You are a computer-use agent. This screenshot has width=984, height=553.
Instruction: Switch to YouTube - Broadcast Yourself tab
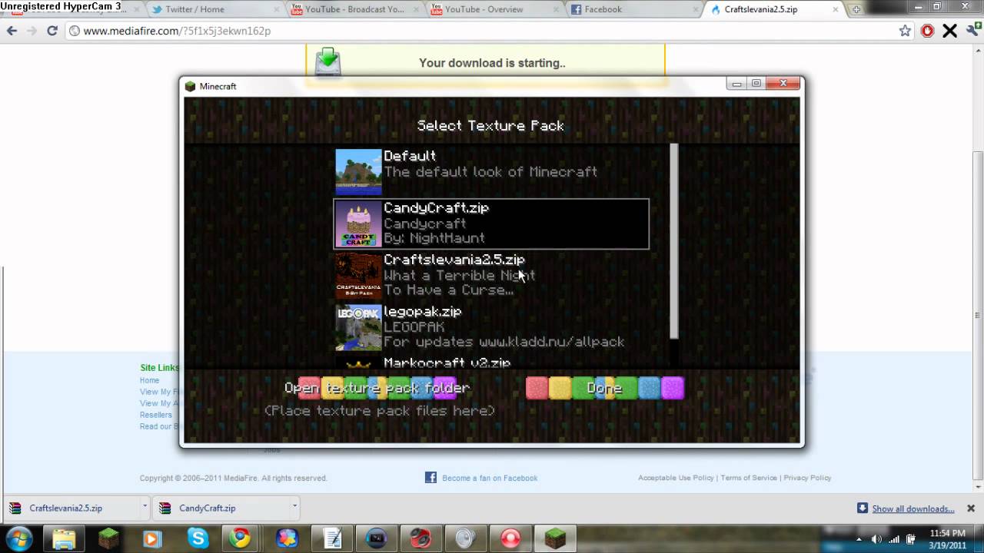[x=354, y=9]
